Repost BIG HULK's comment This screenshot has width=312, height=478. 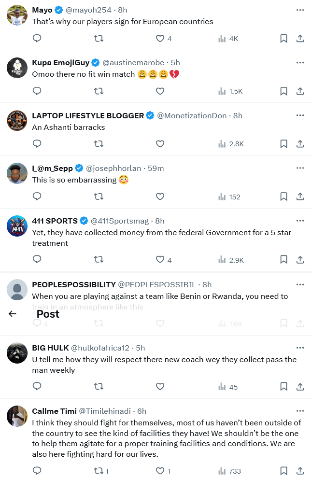pos(99,387)
